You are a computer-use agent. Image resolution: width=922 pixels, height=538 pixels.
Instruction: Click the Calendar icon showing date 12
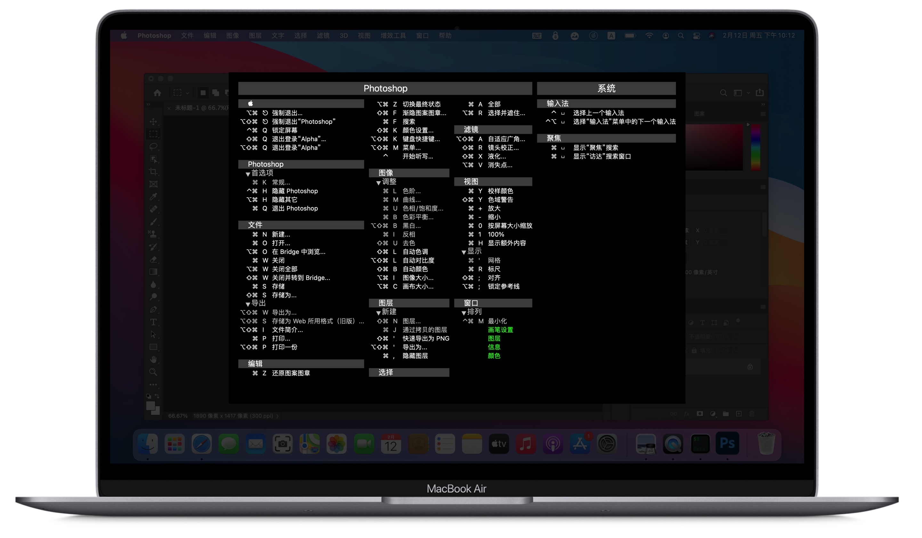391,443
